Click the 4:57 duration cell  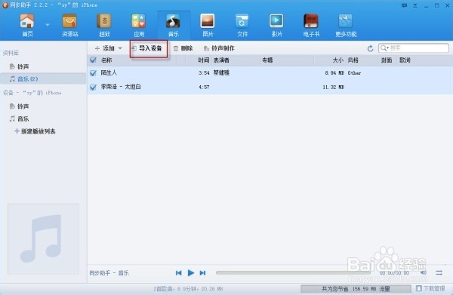coord(204,88)
